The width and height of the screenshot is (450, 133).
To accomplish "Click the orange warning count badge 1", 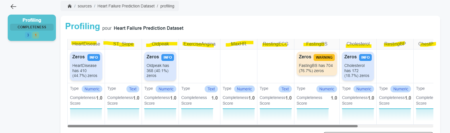I will click(x=36, y=35).
